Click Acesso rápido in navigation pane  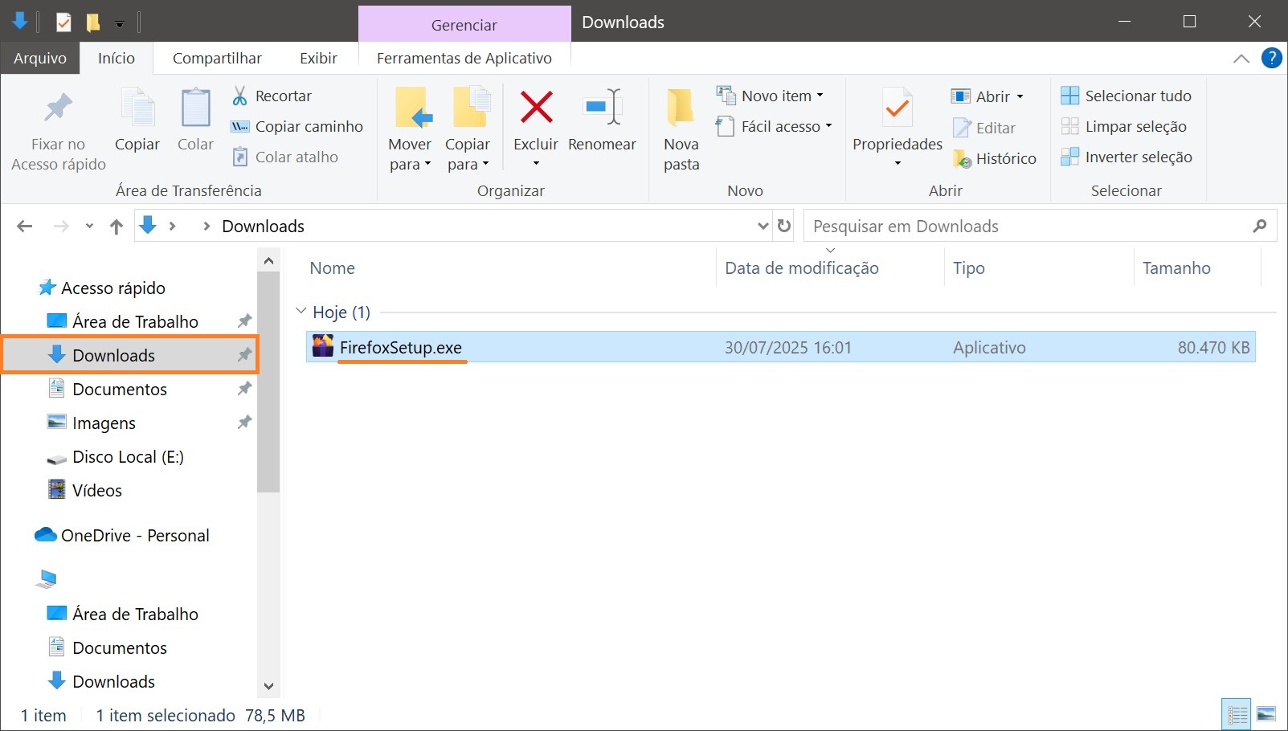coord(113,288)
